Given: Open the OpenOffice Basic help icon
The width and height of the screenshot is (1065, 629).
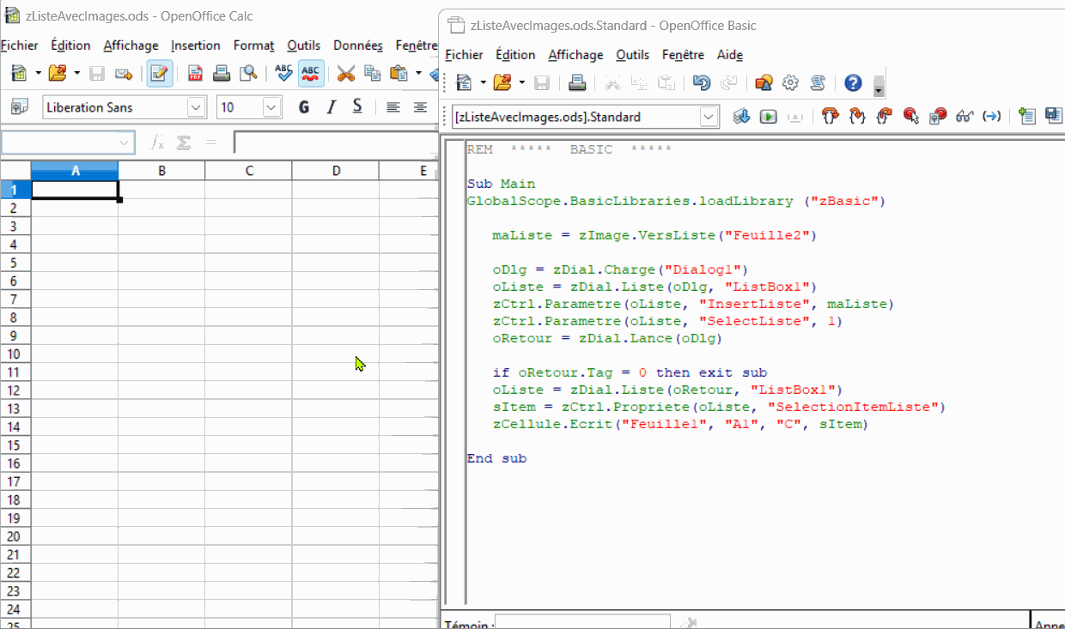Looking at the screenshot, I should pos(853,83).
